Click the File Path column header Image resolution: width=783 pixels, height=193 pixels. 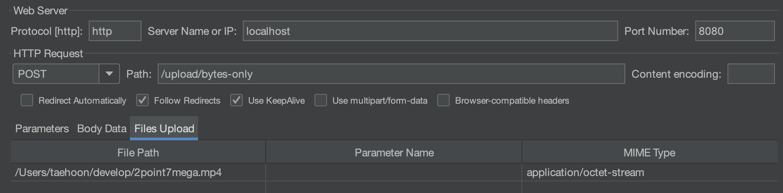click(x=138, y=152)
